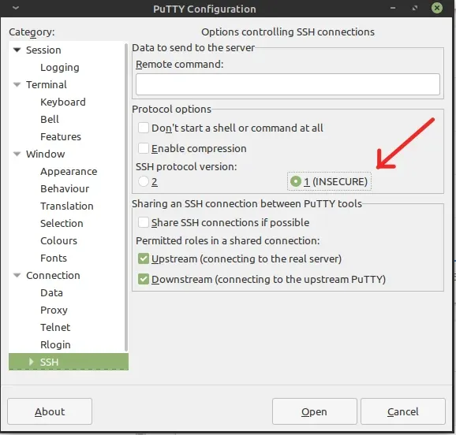Select Colours settings
The image size is (456, 435).
[x=58, y=240]
